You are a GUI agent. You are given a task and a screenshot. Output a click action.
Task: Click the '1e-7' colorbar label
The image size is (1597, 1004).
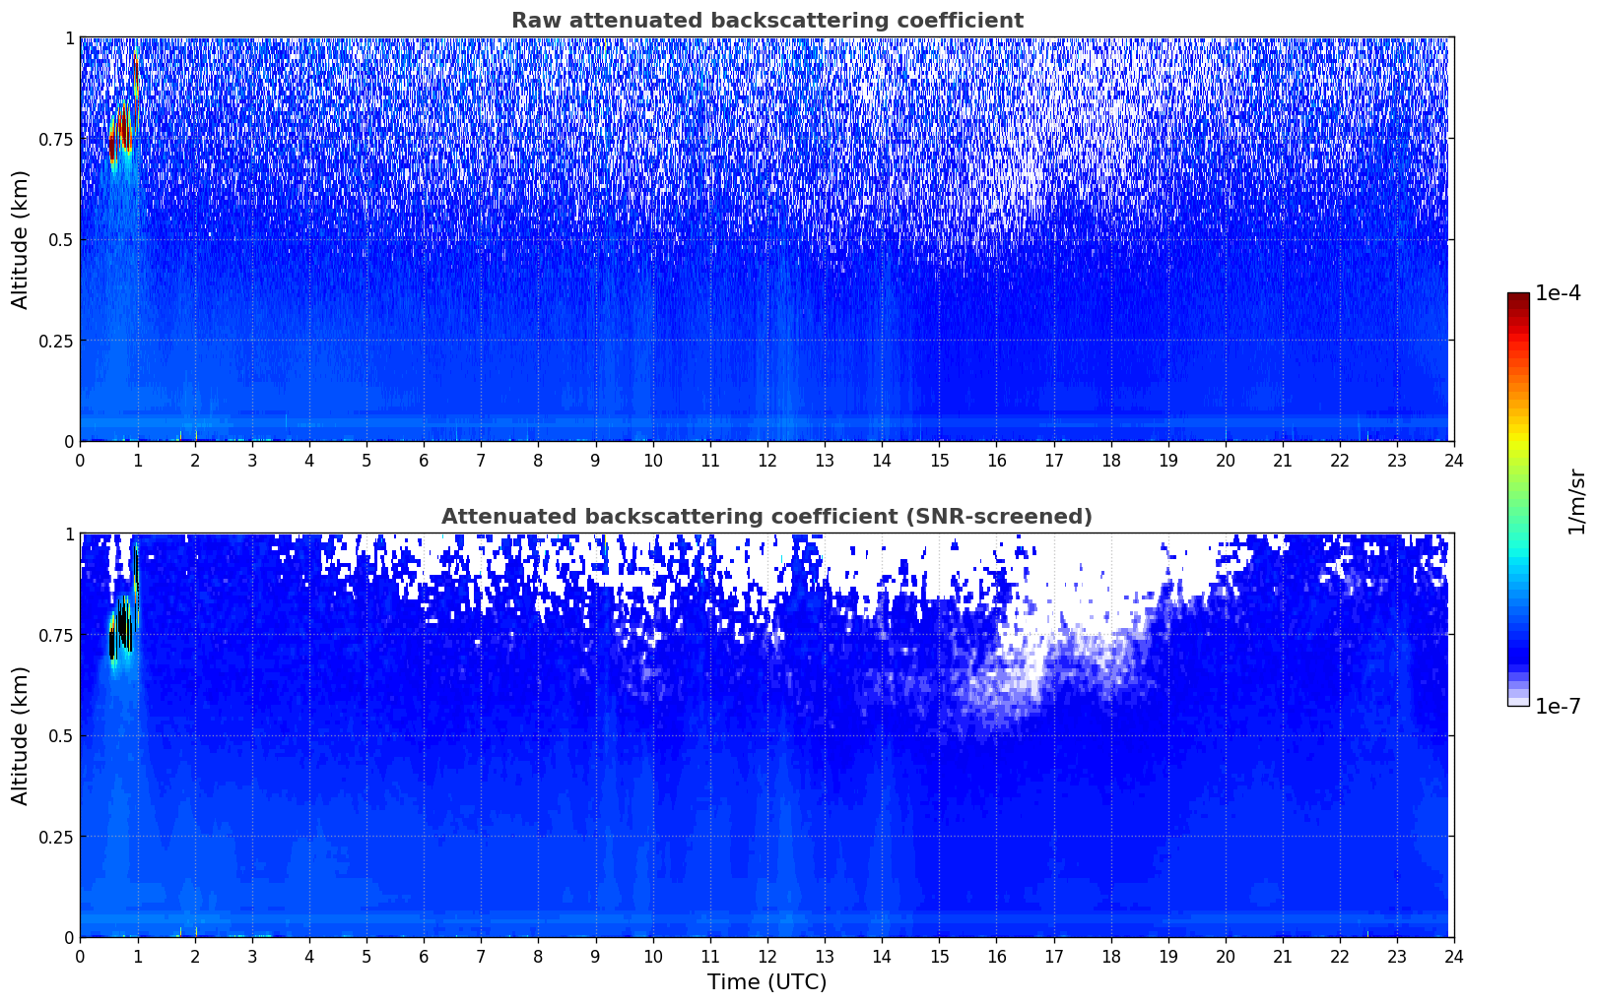click(x=1558, y=707)
